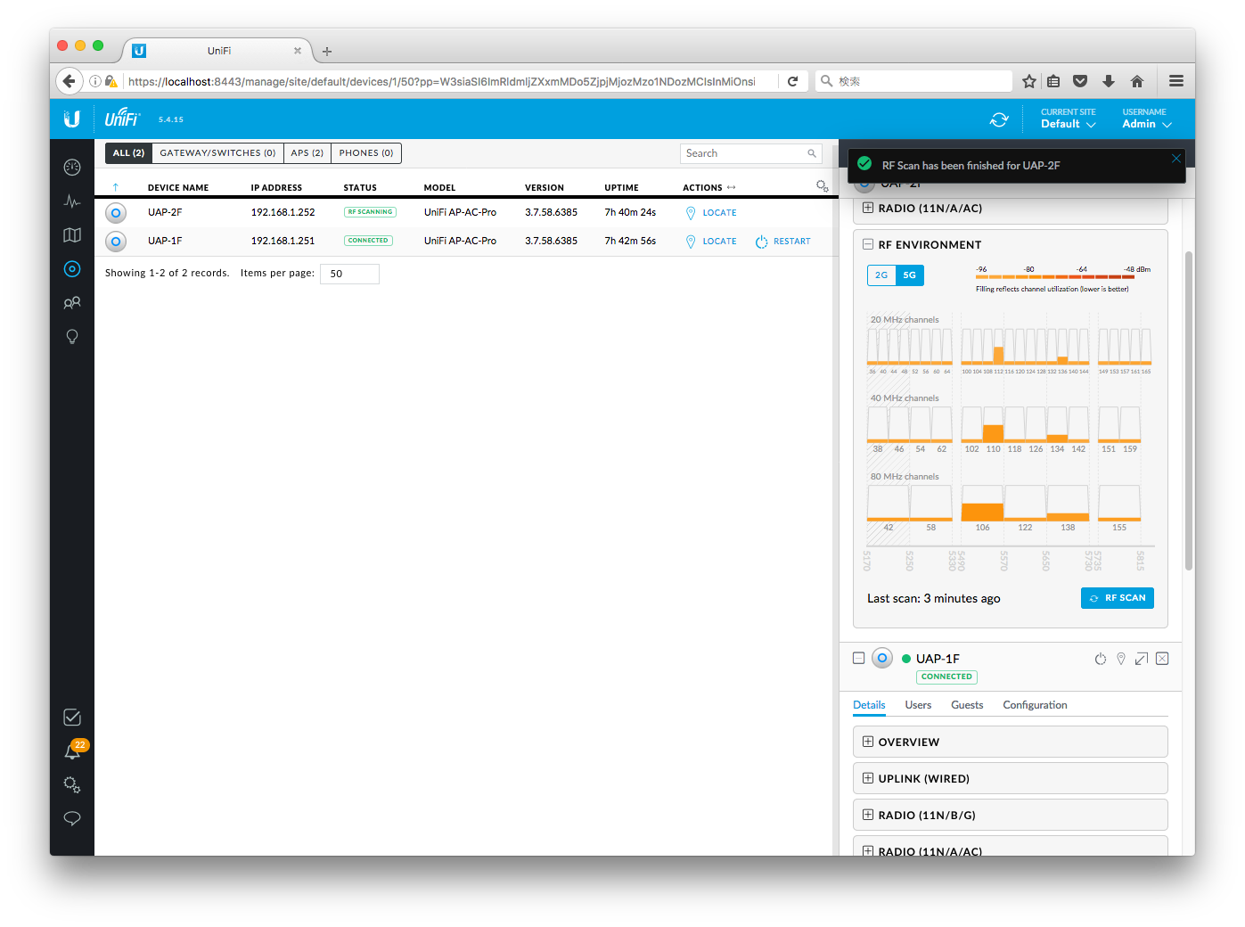Open the Events checklist icon in sidebar
Image resolution: width=1245 pixels, height=927 pixels.
(x=72, y=718)
